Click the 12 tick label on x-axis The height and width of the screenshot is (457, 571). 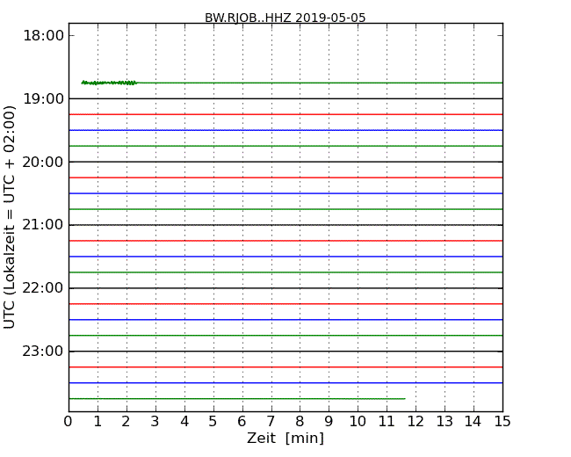pyautogui.click(x=416, y=421)
